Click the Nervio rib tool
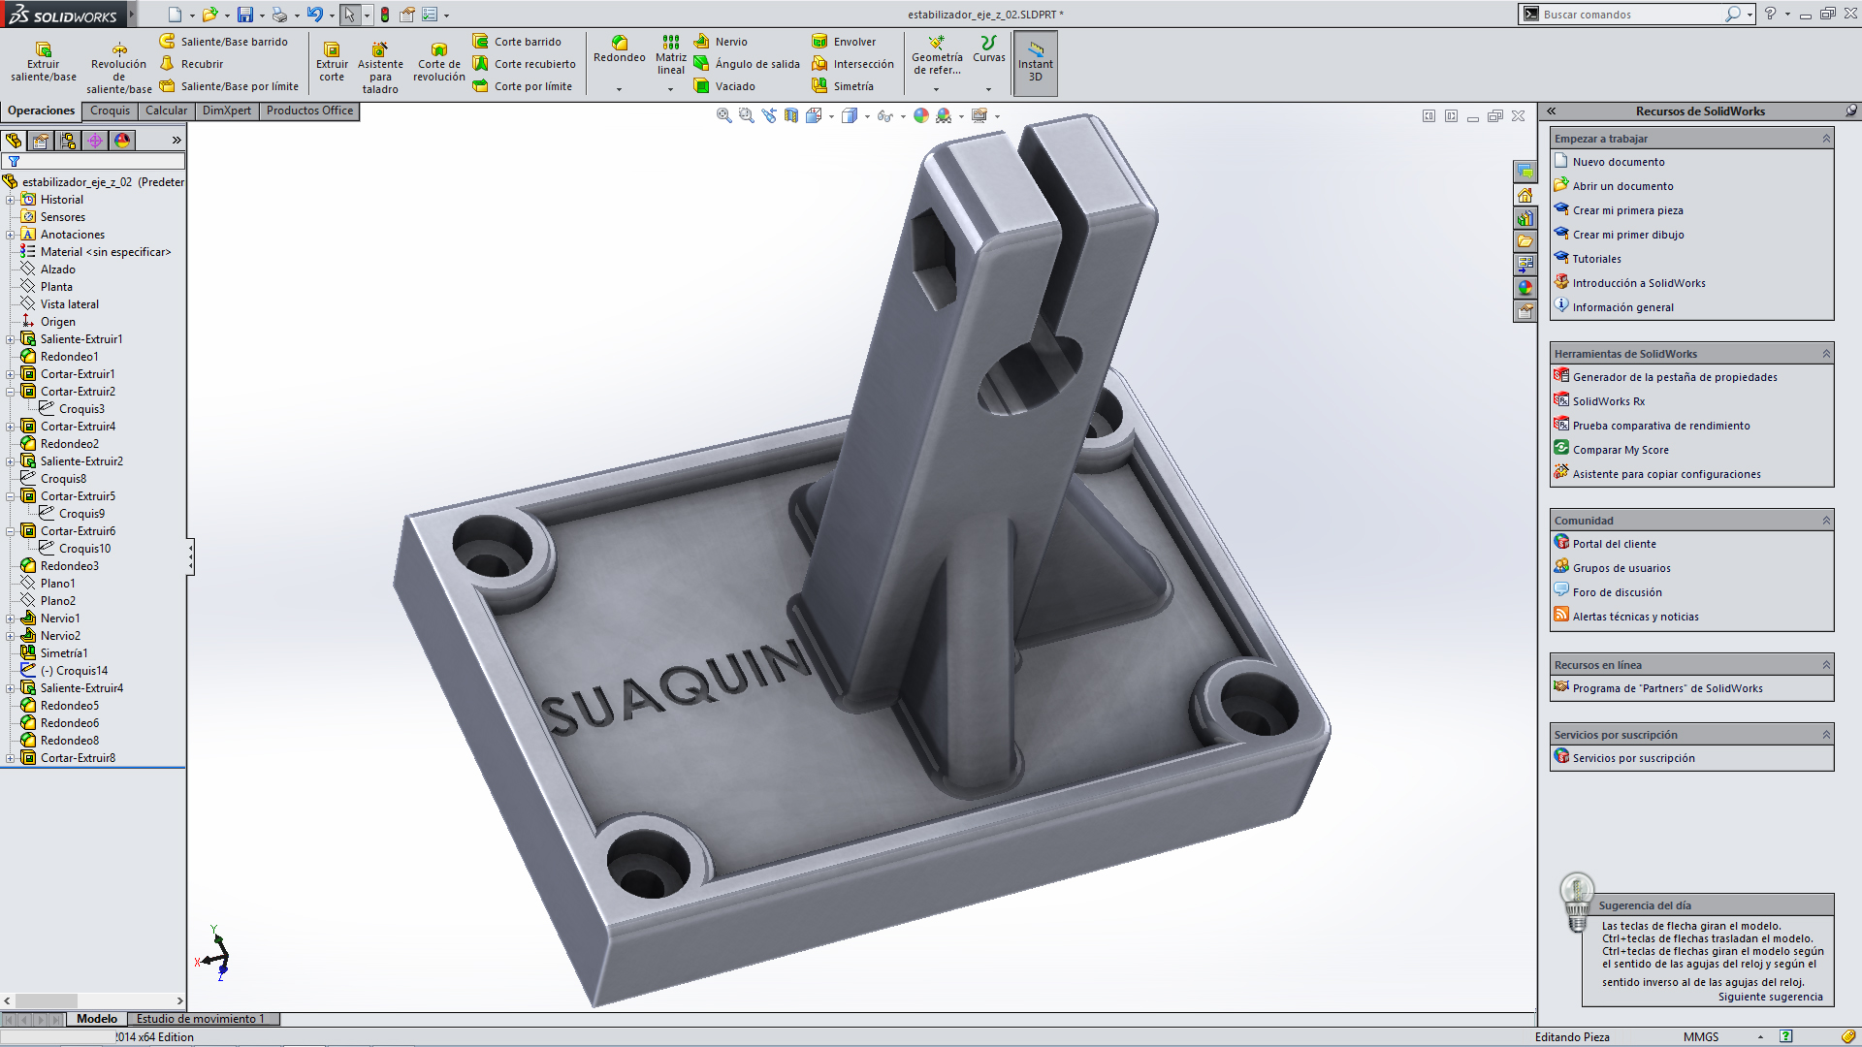Screen dimensions: 1862x1047 [x=721, y=42]
